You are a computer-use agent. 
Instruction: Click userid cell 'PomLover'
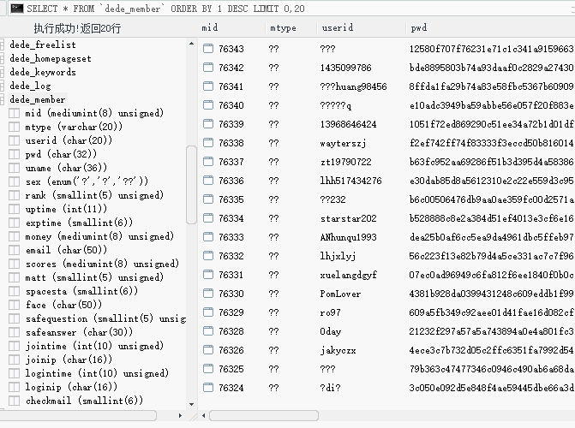pos(340,294)
